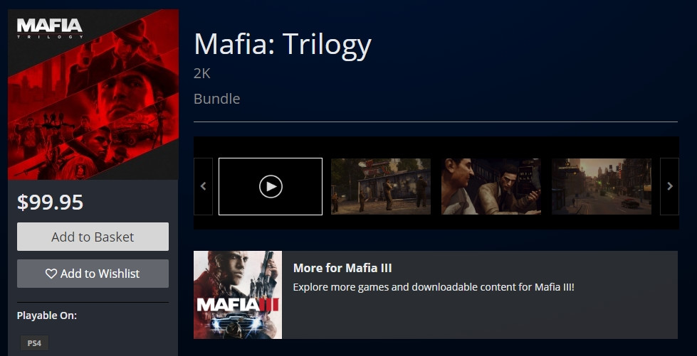The height and width of the screenshot is (356, 697).
Task: Click the Explore more games description text
Action: point(434,287)
